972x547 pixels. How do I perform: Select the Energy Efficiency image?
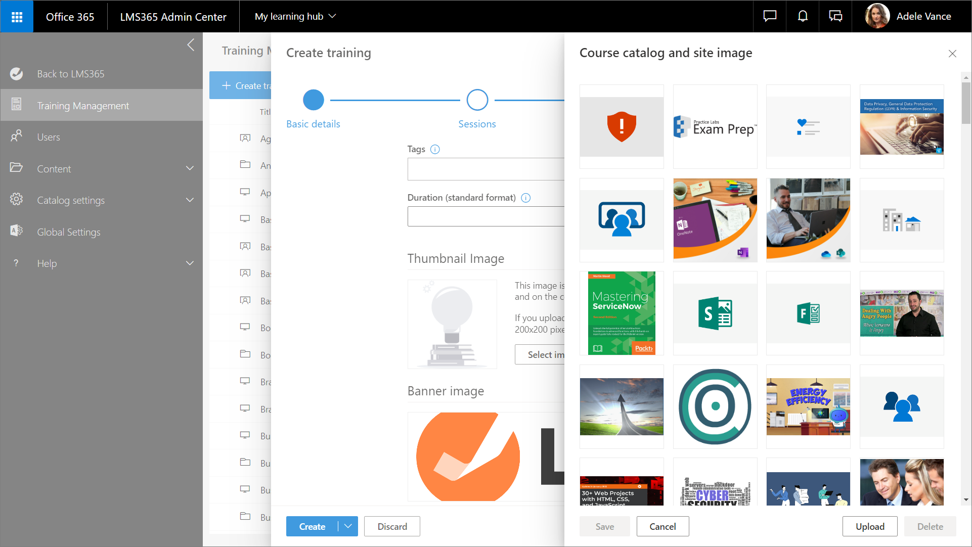pos(808,406)
